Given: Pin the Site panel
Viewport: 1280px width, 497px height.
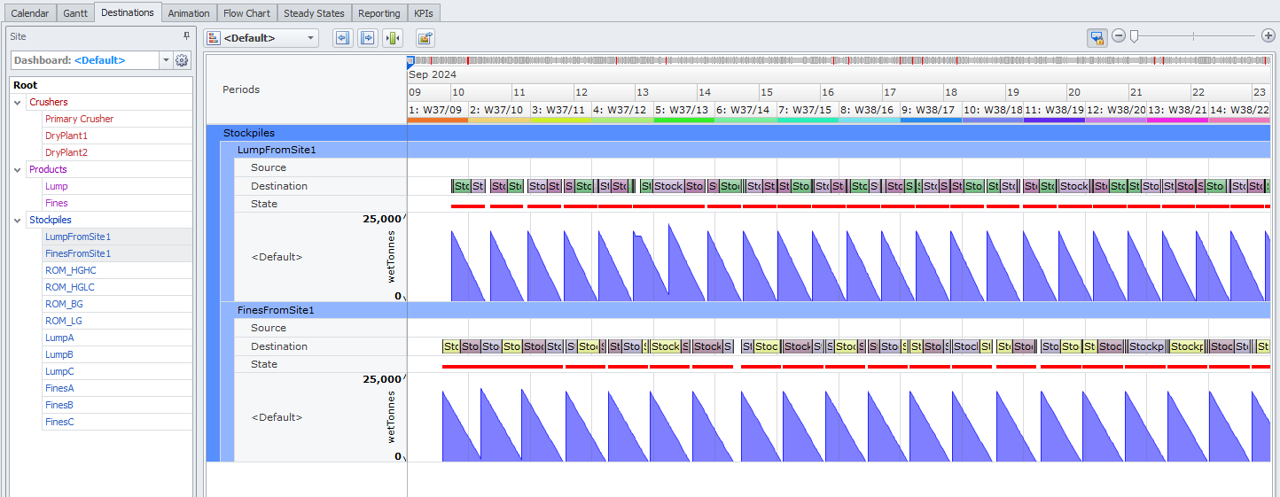Looking at the screenshot, I should tap(186, 36).
